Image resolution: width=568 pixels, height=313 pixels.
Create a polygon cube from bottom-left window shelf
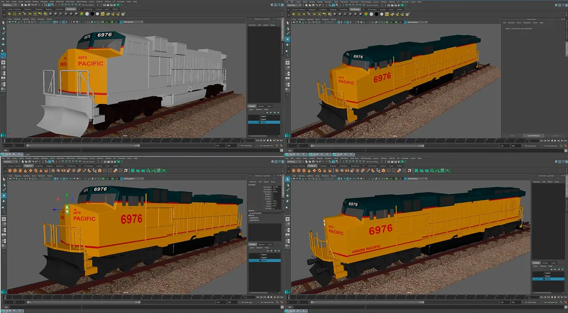[x=15, y=170]
